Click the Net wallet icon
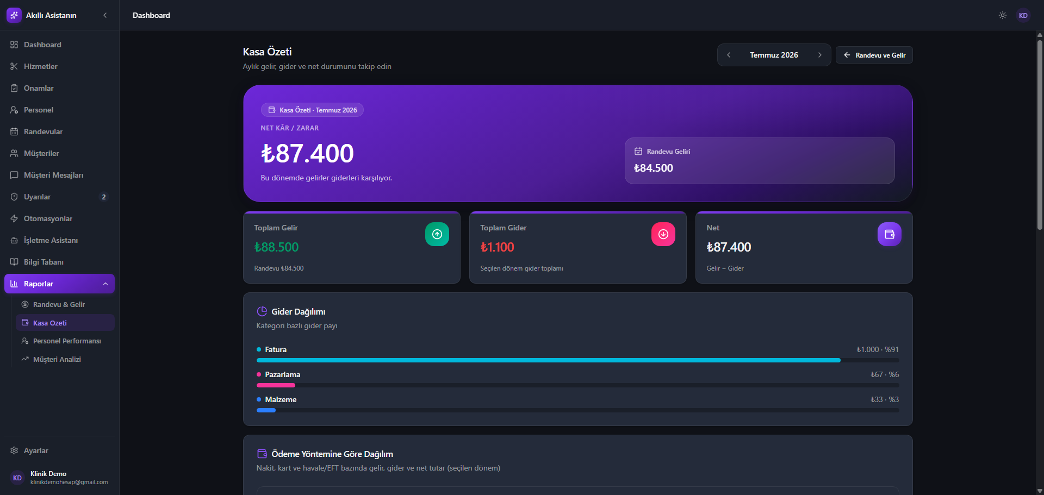Viewport: 1044px width, 495px height. pyautogui.click(x=890, y=234)
